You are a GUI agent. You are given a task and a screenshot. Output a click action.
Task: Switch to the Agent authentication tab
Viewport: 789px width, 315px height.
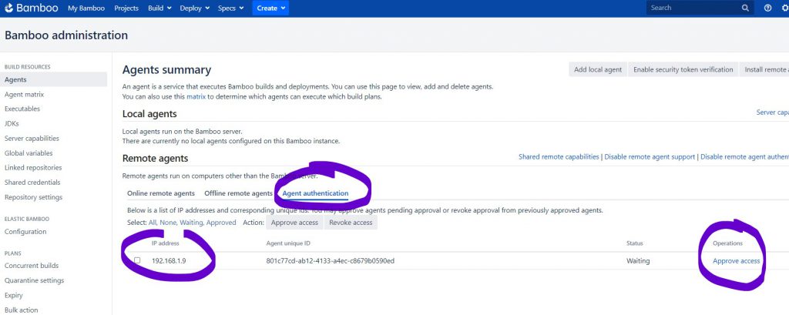tap(314, 193)
